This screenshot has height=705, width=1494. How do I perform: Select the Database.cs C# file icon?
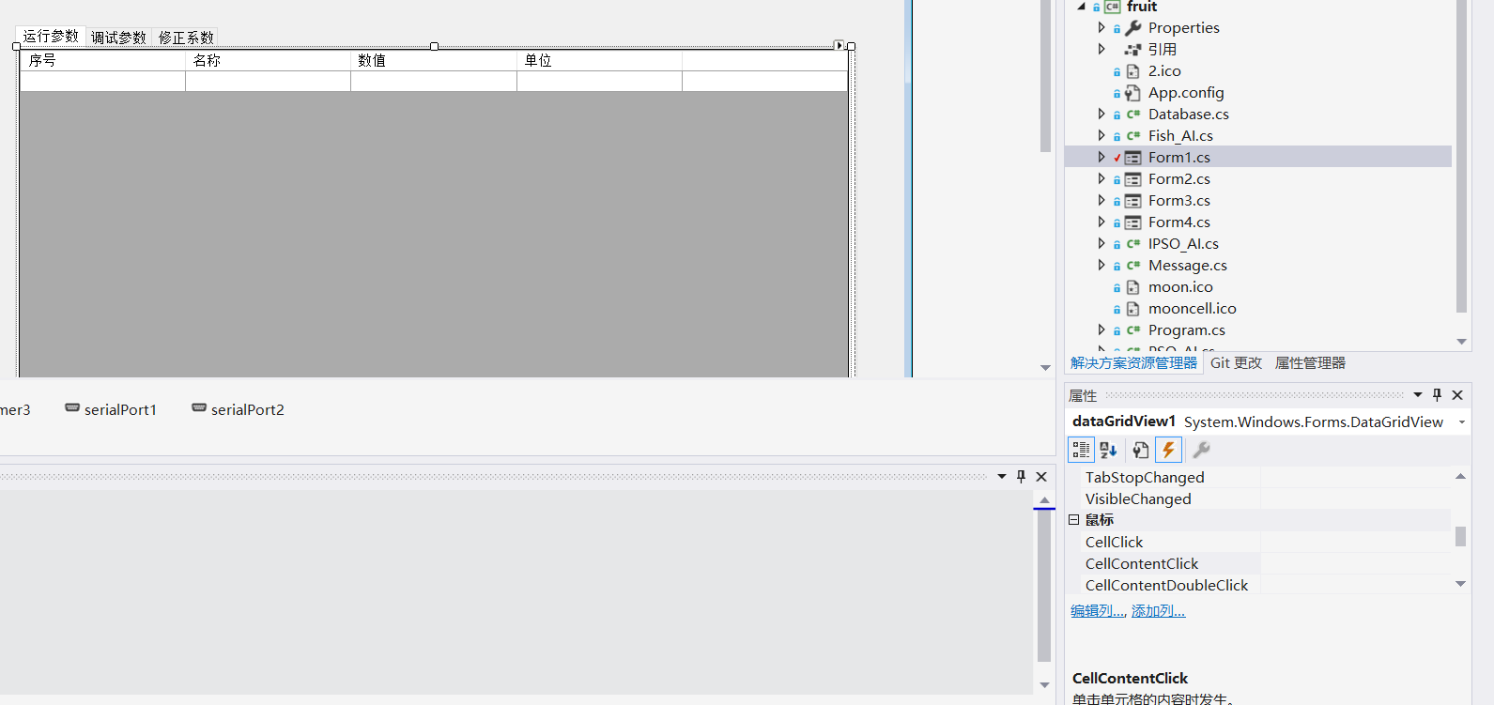coord(1133,115)
